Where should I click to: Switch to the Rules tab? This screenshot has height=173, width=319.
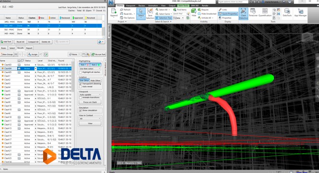(x=4, y=48)
